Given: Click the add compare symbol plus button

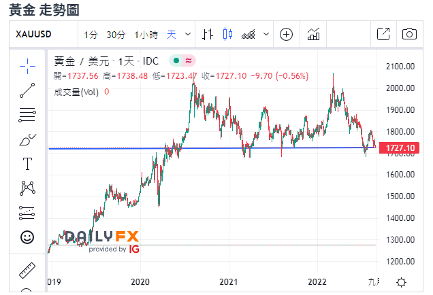Looking at the screenshot, I should click(x=286, y=34).
